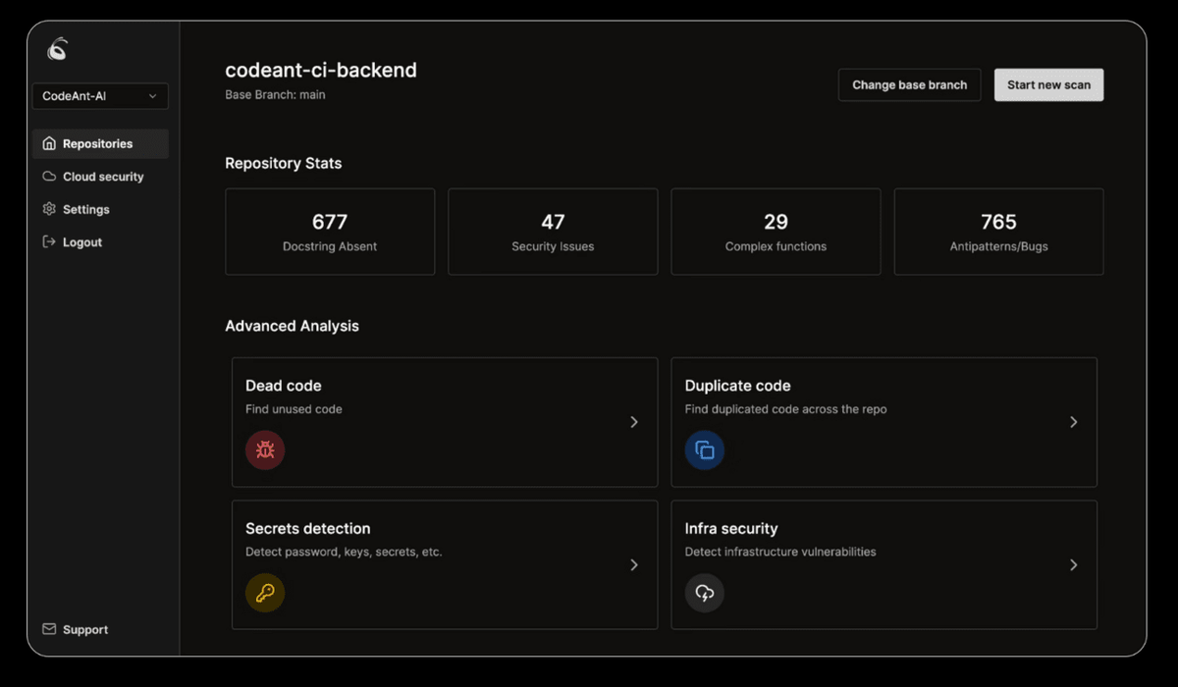Click the red bug icon in Dead code
The width and height of the screenshot is (1178, 687).
click(x=265, y=450)
